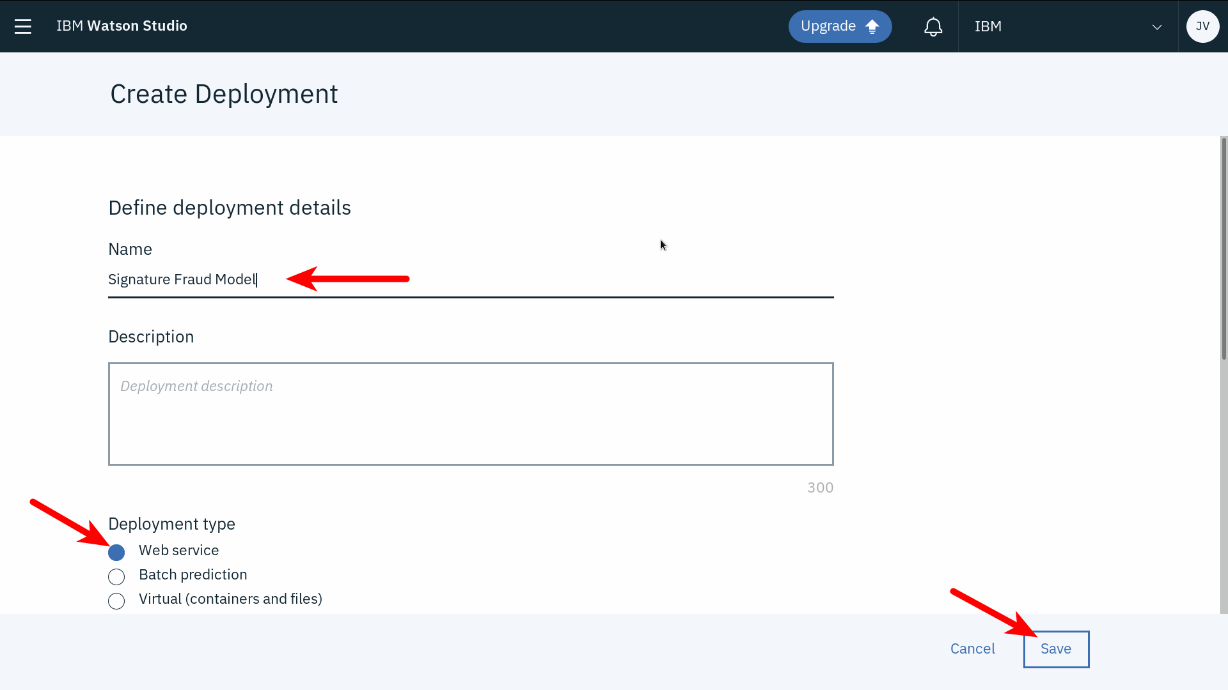
Task: Focus the Deployment description text area
Action: 470,414
